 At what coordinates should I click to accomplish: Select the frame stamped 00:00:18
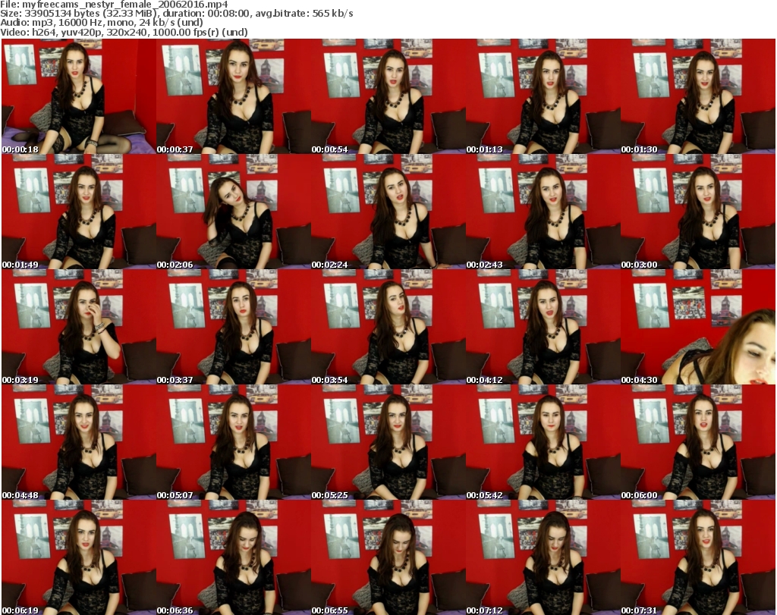pyautogui.click(x=79, y=96)
